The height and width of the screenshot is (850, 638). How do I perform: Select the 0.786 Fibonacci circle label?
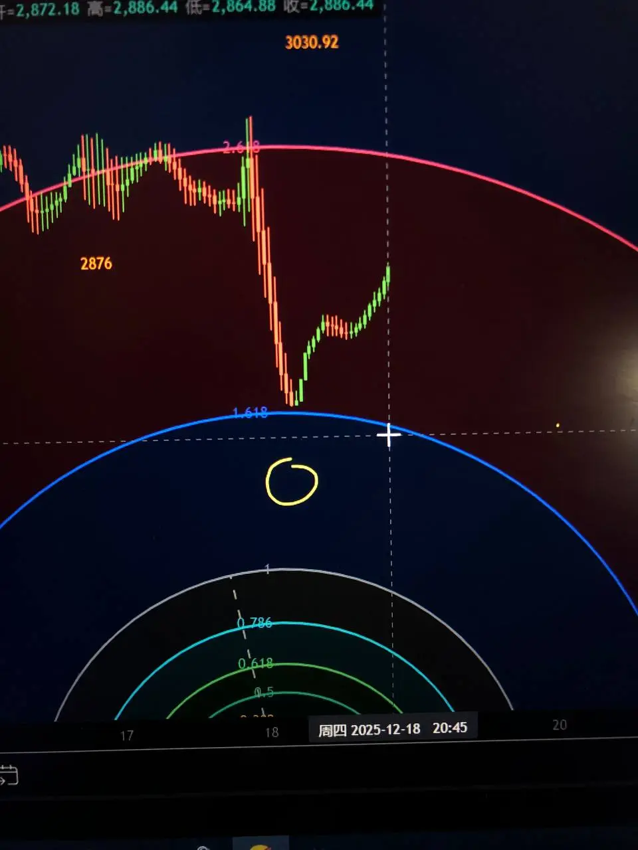pyautogui.click(x=255, y=623)
